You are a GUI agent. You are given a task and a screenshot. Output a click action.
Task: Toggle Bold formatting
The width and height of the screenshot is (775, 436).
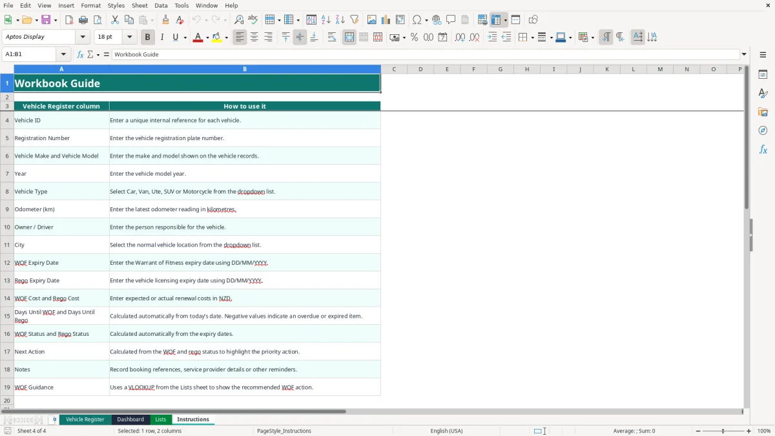click(147, 37)
